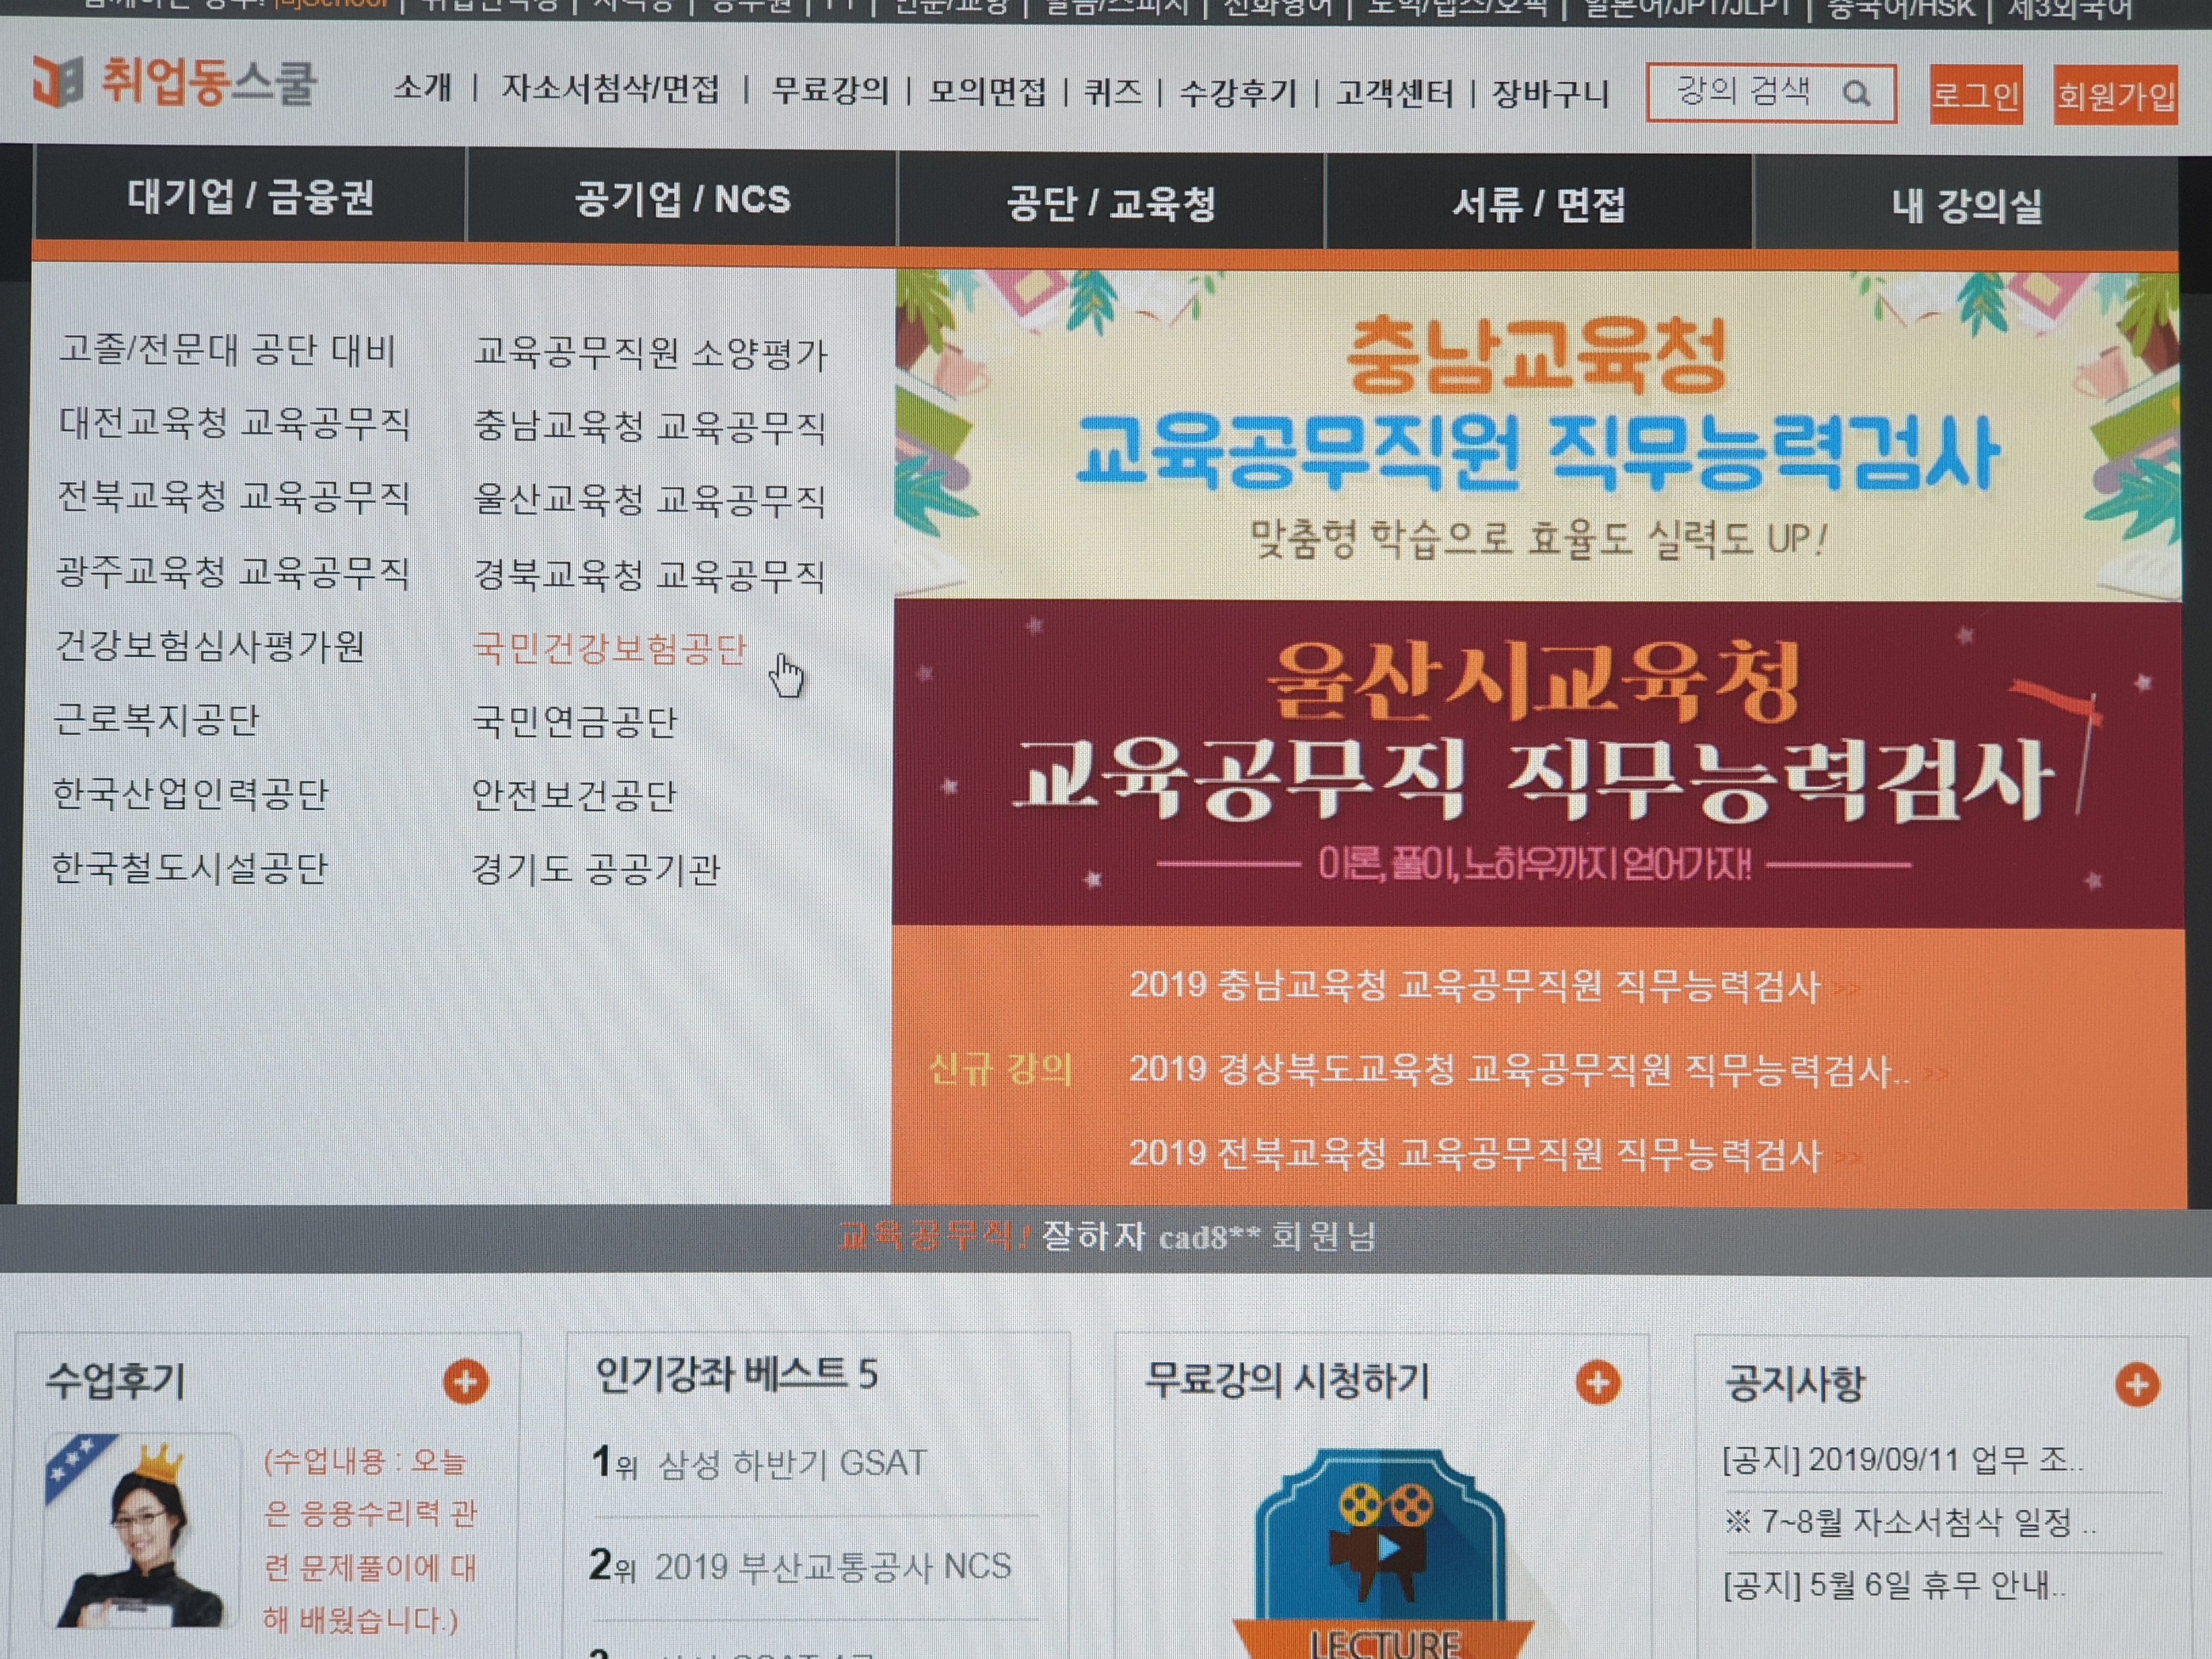Open 광주교육청 교육공무직 link
Screen dimensions: 2212x1659
coord(233,572)
